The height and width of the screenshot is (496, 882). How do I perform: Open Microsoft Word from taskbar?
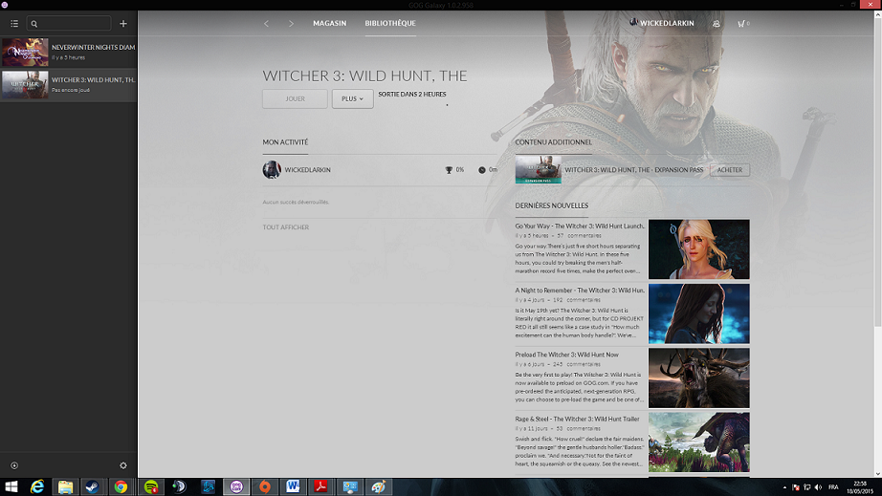click(293, 486)
